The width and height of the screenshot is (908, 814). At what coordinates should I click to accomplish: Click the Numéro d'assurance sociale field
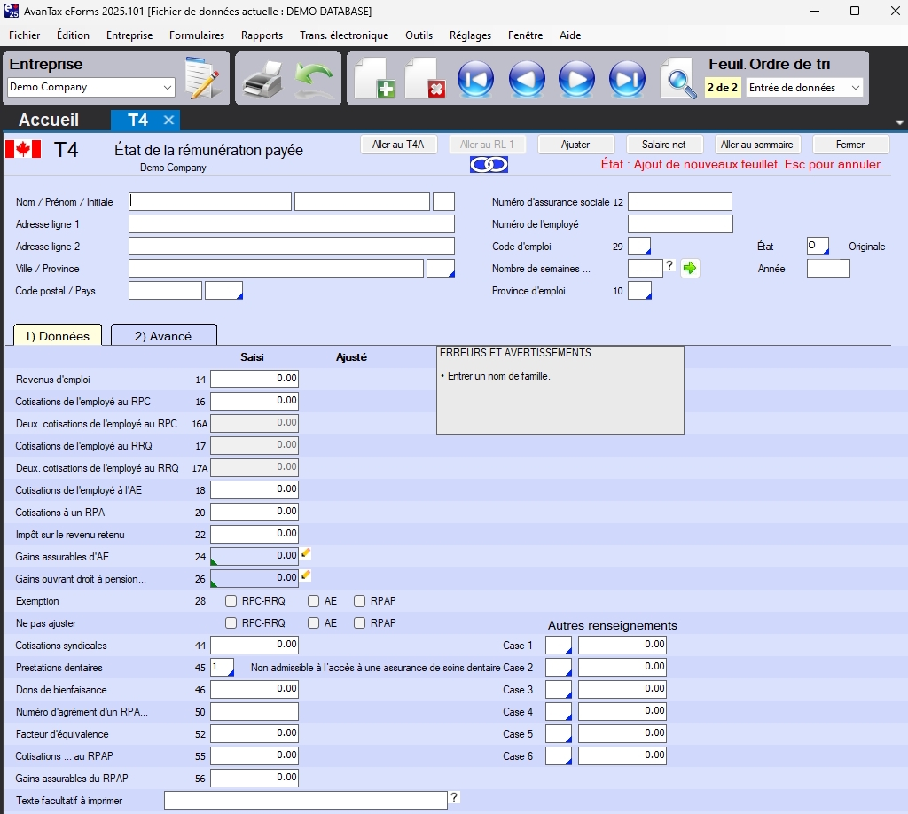[680, 201]
